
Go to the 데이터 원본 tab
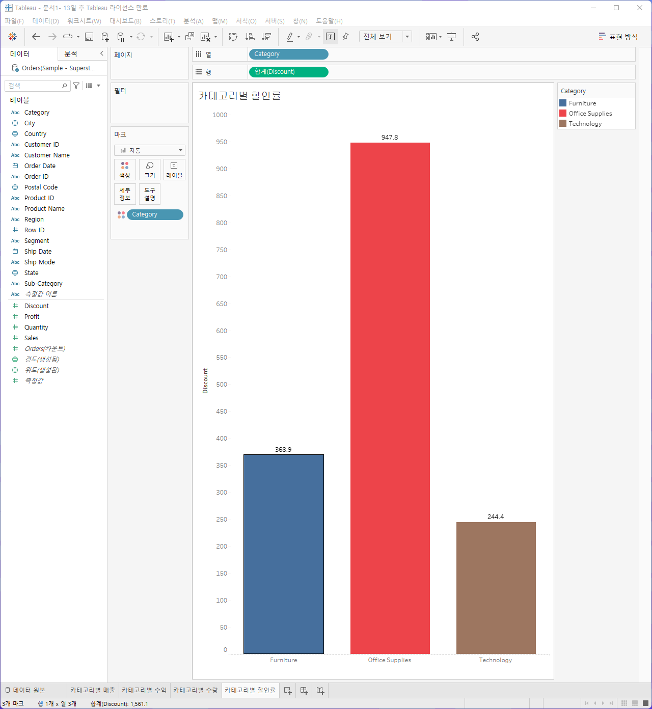click(29, 690)
